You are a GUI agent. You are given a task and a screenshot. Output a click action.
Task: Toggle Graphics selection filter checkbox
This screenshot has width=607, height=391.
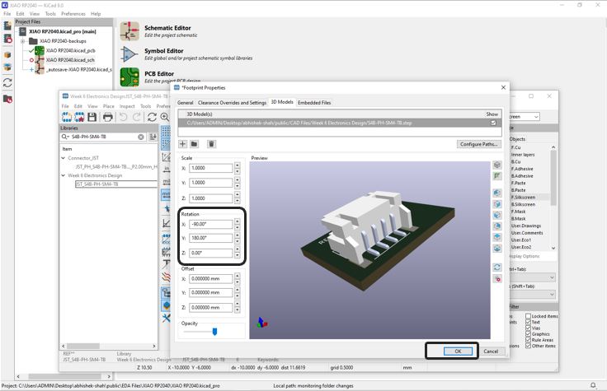(x=528, y=334)
